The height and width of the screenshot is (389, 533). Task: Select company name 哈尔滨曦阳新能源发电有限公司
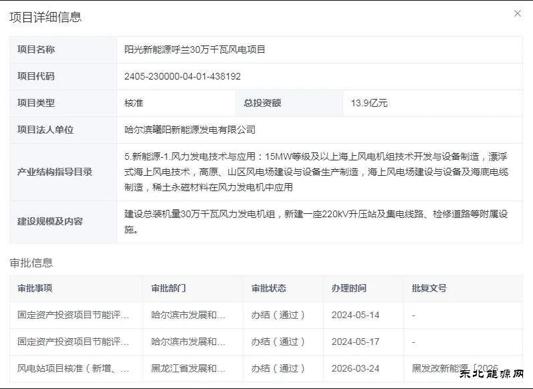190,130
